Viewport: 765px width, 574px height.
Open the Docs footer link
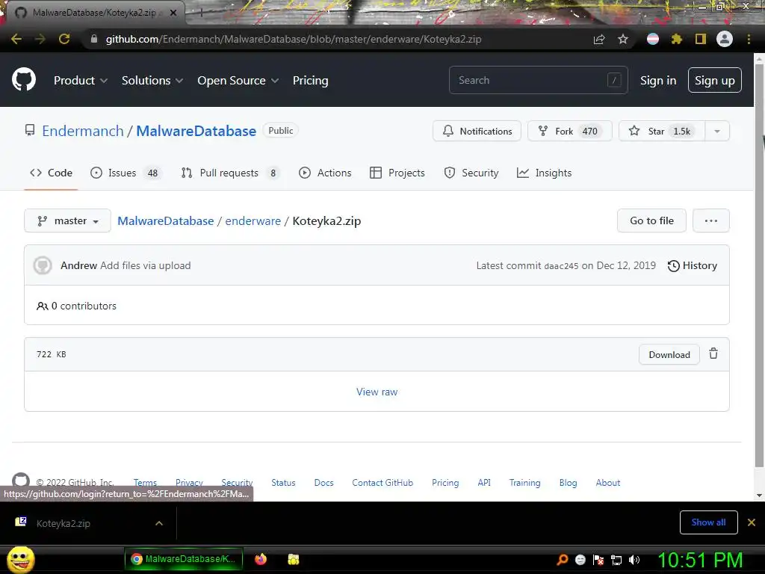(x=324, y=483)
